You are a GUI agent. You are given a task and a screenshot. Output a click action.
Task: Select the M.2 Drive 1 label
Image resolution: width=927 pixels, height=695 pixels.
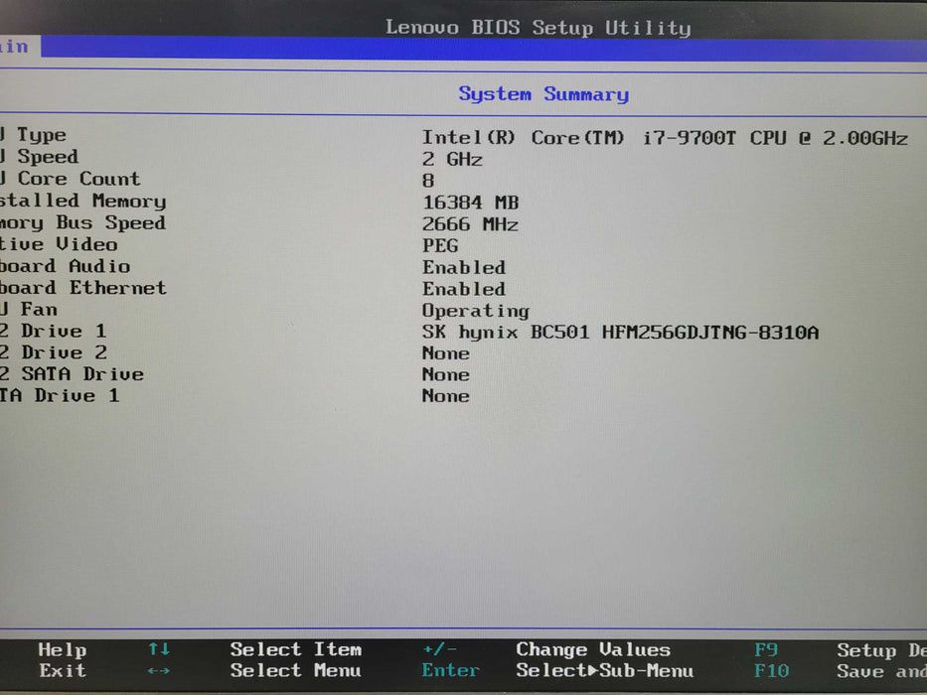pyautogui.click(x=54, y=331)
